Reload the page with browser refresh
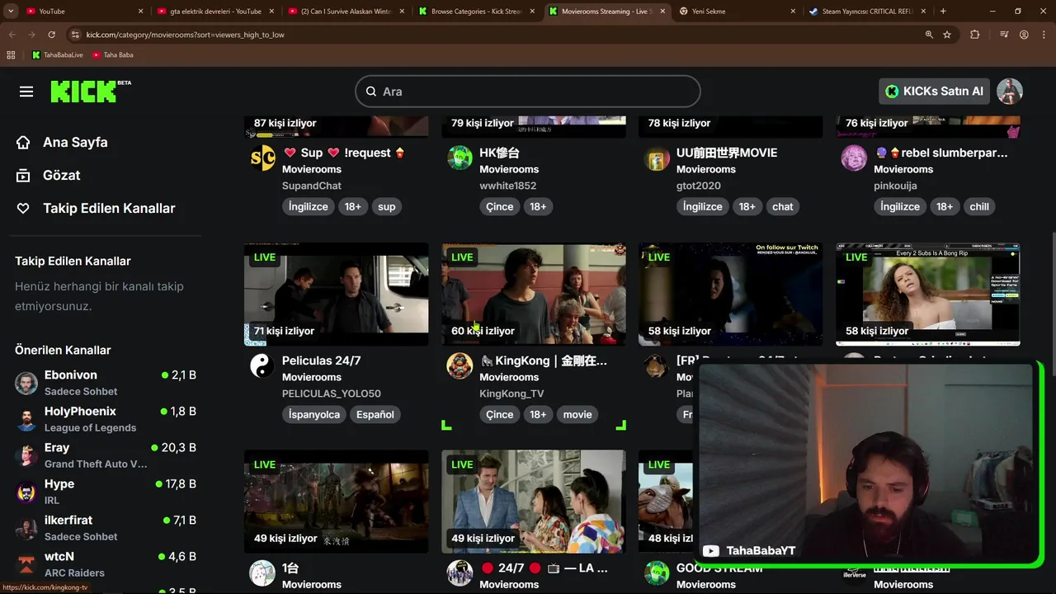 51,35
